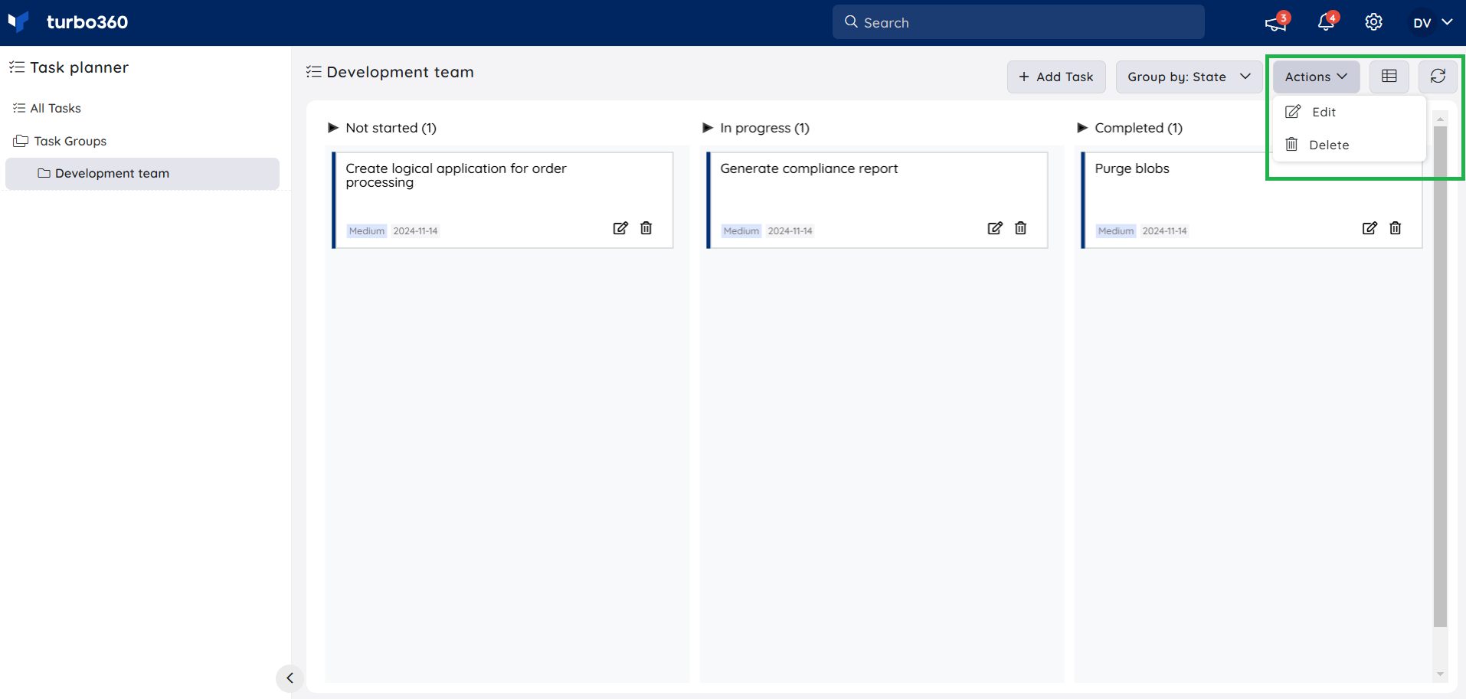The width and height of the screenshot is (1466, 699).
Task: Click the turbo360 logo icon
Action: (18, 21)
